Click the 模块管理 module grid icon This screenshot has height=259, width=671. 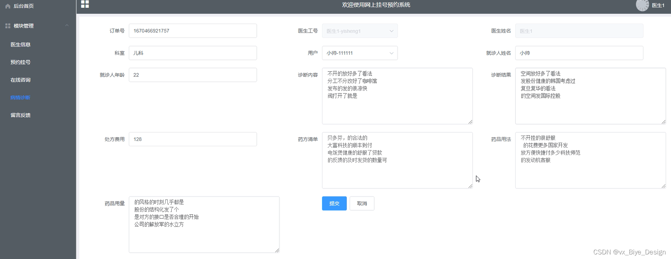pyautogui.click(x=8, y=26)
